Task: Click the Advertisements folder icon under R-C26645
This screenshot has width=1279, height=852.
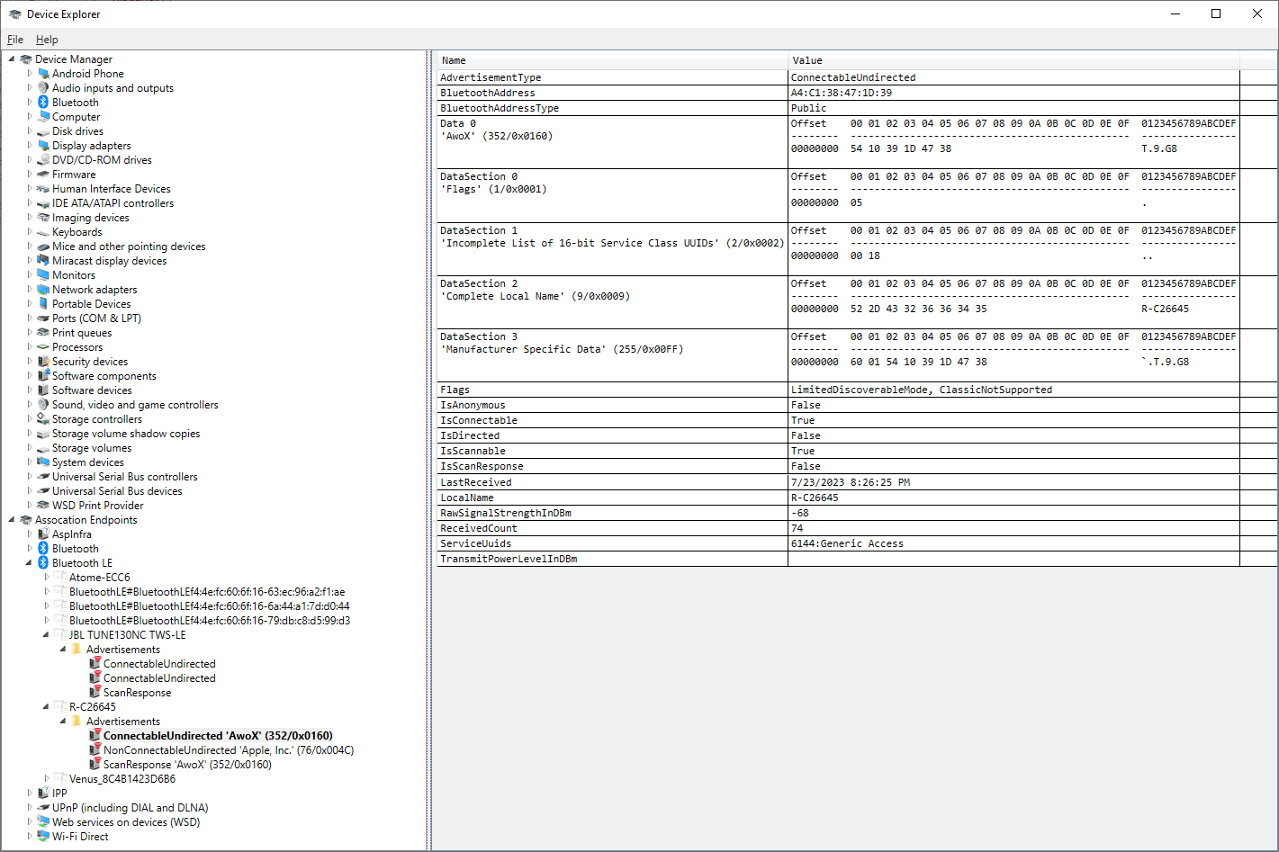Action: [77, 722]
